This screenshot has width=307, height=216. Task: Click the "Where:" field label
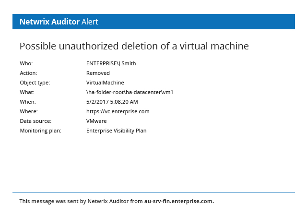[x=28, y=111]
